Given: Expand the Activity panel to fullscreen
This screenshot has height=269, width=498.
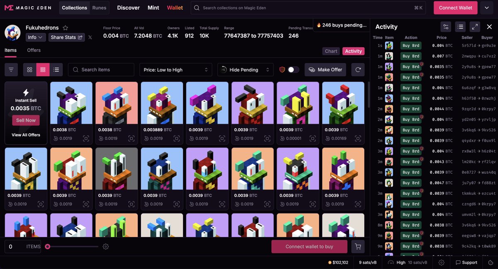Looking at the screenshot, I should [475, 27].
